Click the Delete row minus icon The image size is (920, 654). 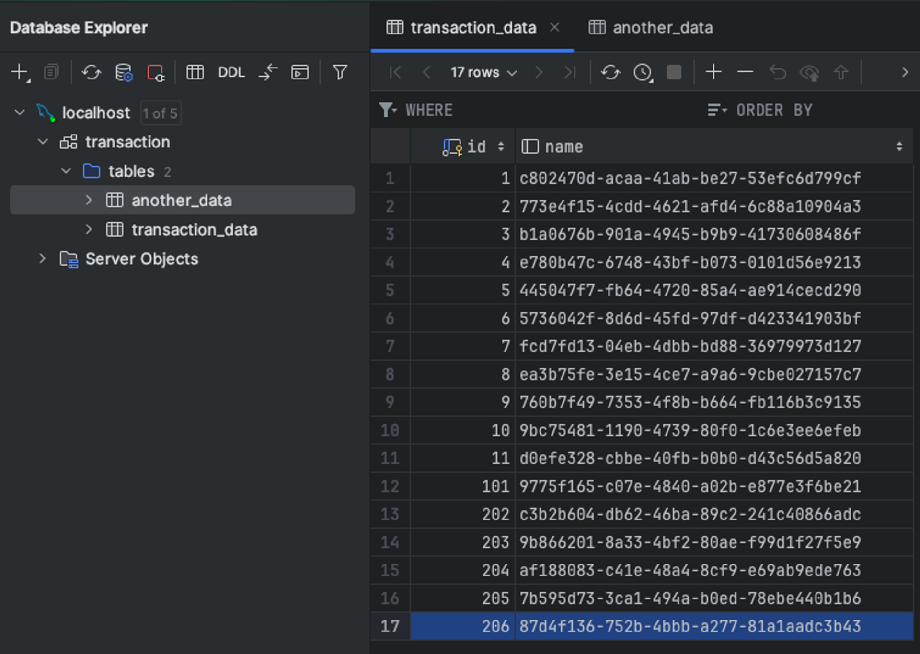click(x=745, y=72)
